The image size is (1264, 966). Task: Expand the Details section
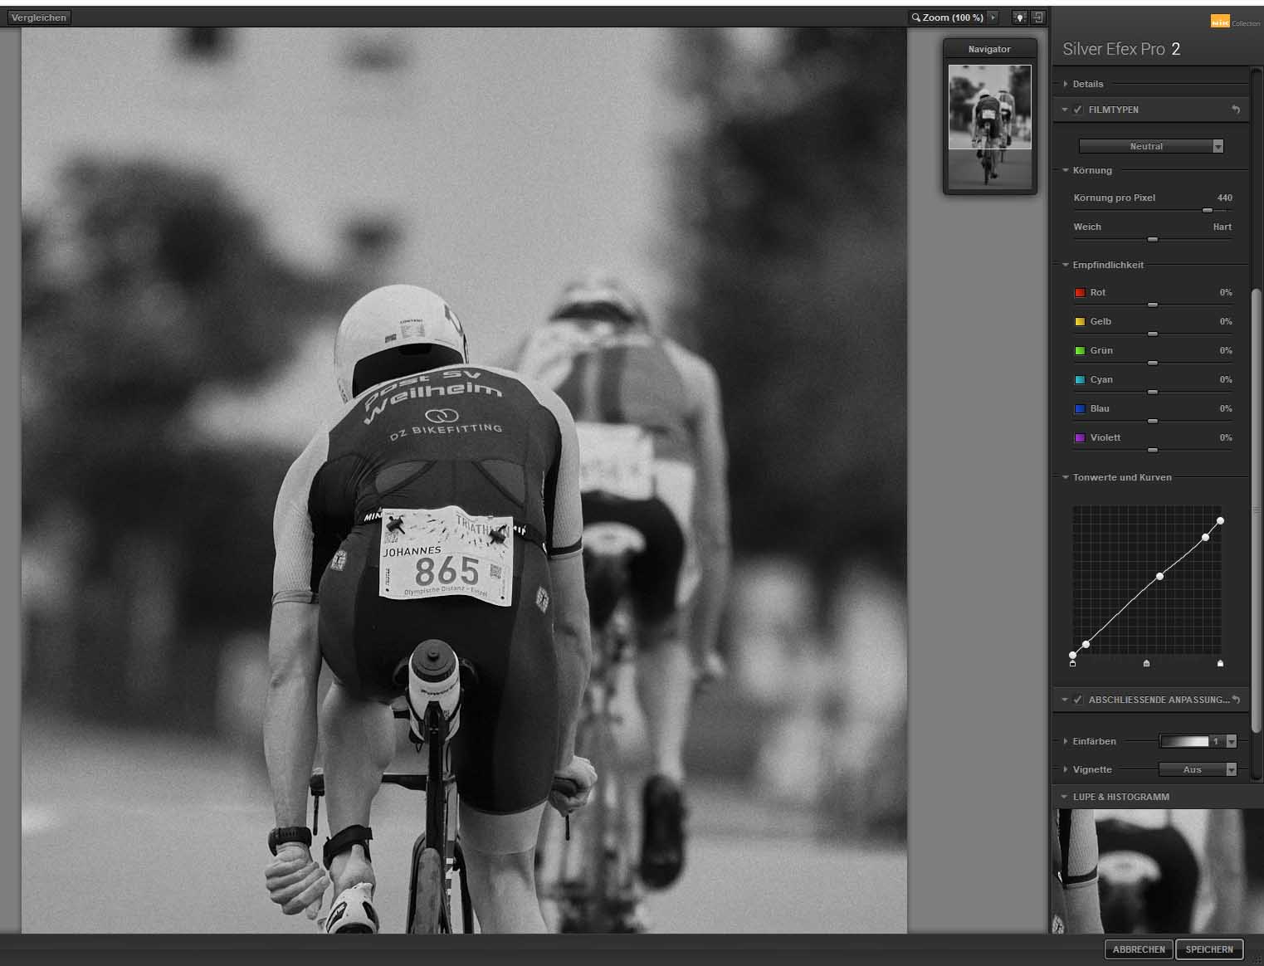coord(1066,84)
